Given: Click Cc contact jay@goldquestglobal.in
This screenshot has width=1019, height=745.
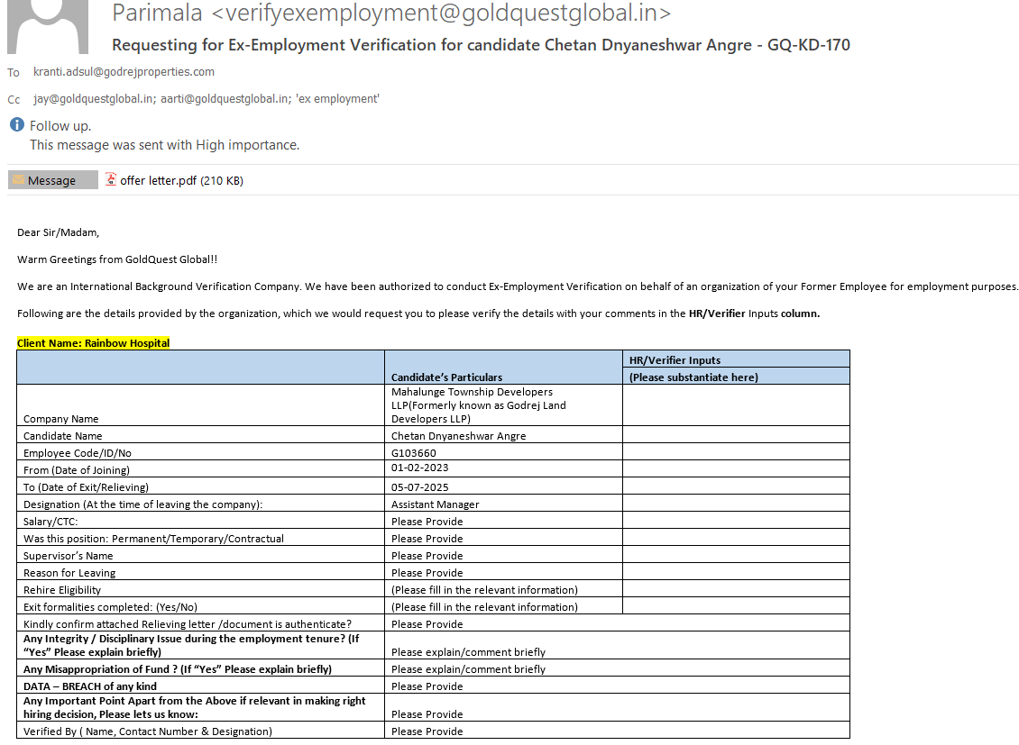Looking at the screenshot, I should point(93,99).
